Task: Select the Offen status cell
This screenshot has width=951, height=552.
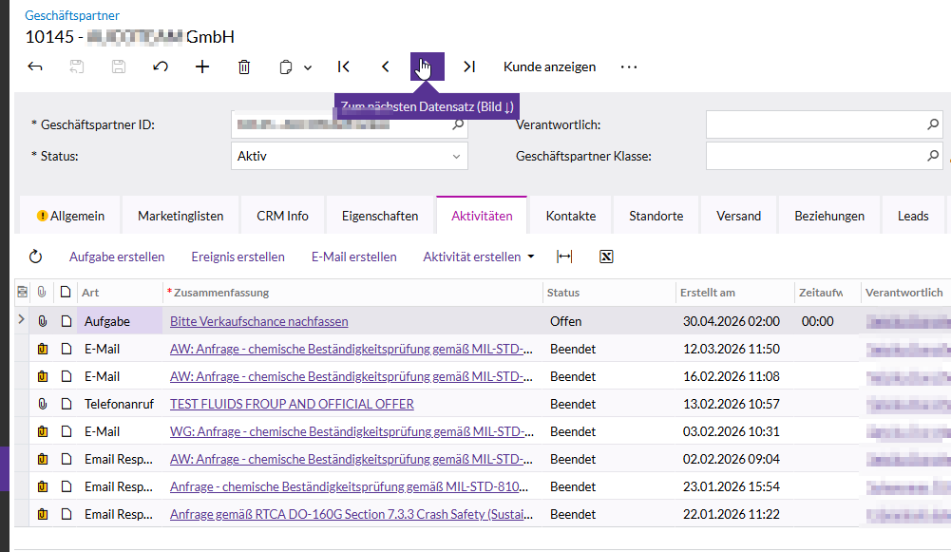Action: tap(609, 321)
